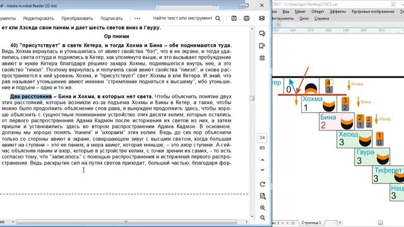Open the 'Эффекты' menu in CorelDRAW
The height and width of the screenshot is (227, 404).
click(x=338, y=11)
